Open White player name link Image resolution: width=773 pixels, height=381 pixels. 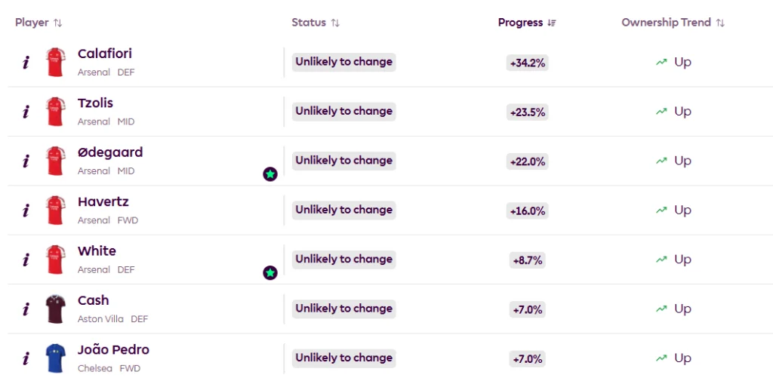[x=97, y=251]
